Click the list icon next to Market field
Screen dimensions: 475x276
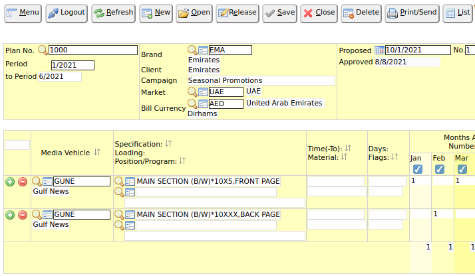[x=203, y=92]
